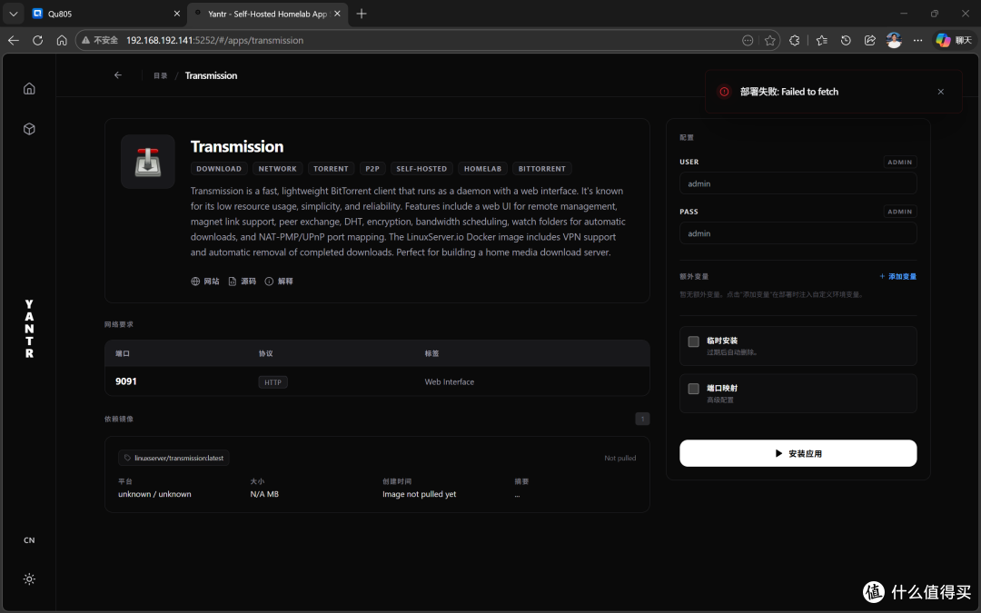Click the image count badge beside 依赖镜像
This screenshot has height=613, width=981.
(x=642, y=419)
